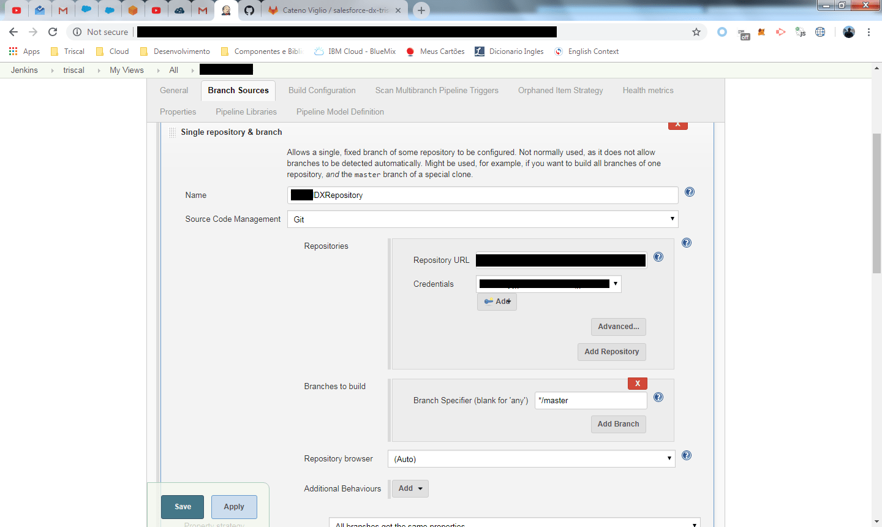882x527 pixels.
Task: Go to the Orphaned Item Strategy tab
Action: (x=560, y=90)
